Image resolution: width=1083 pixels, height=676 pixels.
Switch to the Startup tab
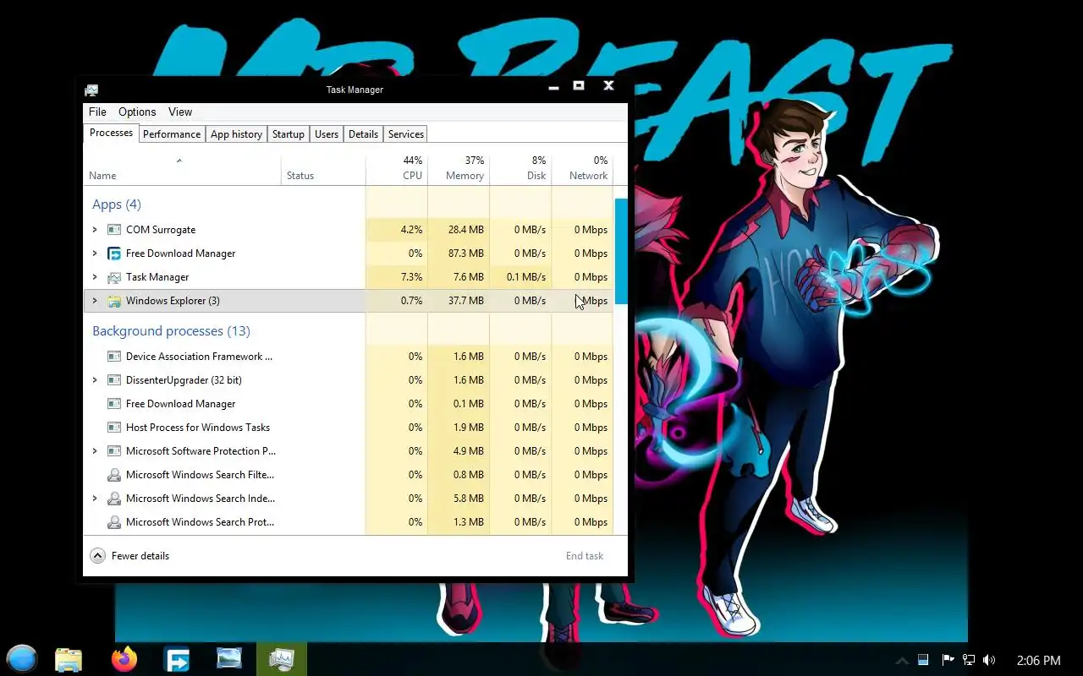pyautogui.click(x=289, y=134)
